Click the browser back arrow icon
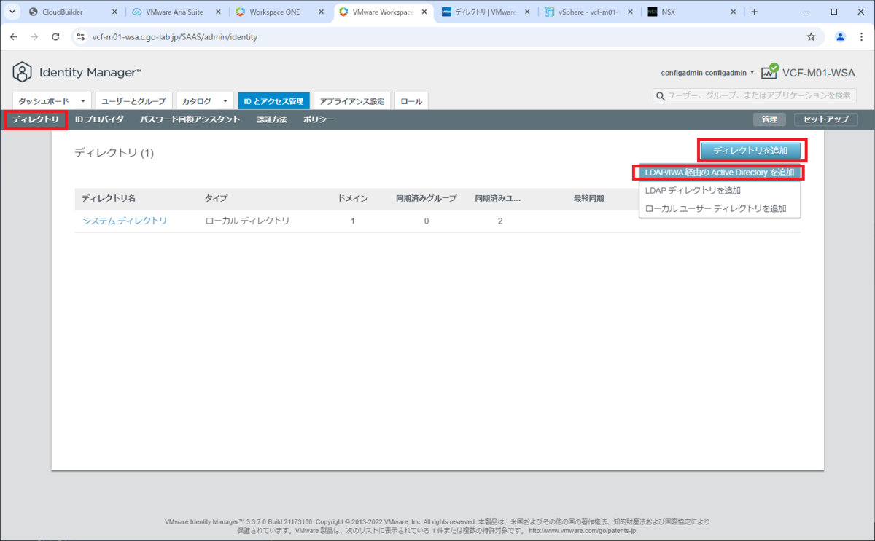Image resolution: width=875 pixels, height=541 pixels. click(13, 35)
